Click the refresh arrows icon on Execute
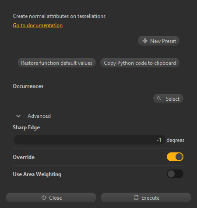This screenshot has width=197, height=208. [x=136, y=197]
